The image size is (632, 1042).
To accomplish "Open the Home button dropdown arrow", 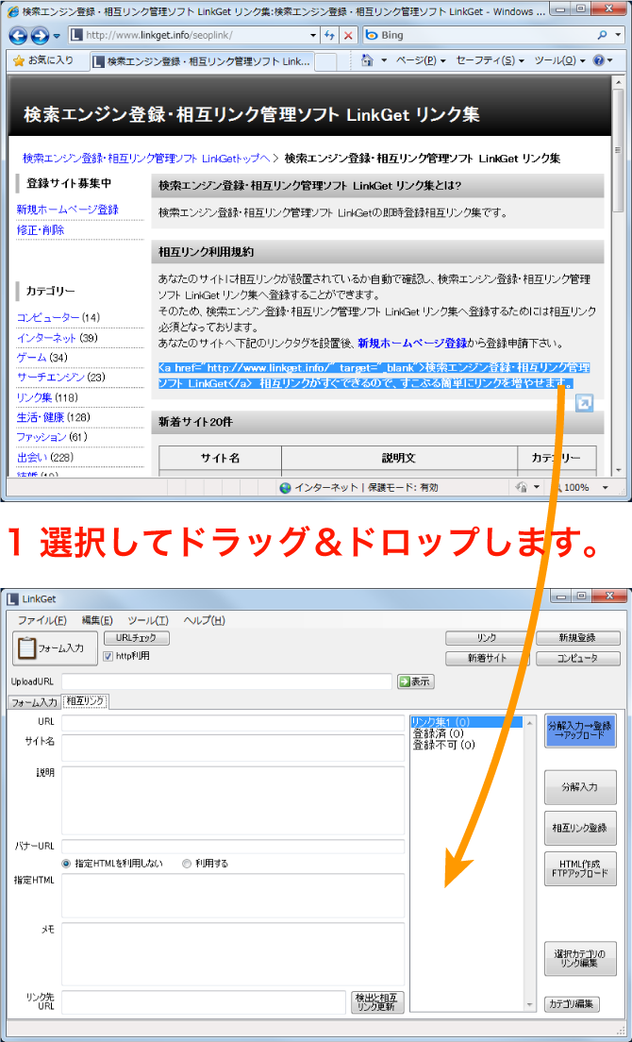I will 383,60.
